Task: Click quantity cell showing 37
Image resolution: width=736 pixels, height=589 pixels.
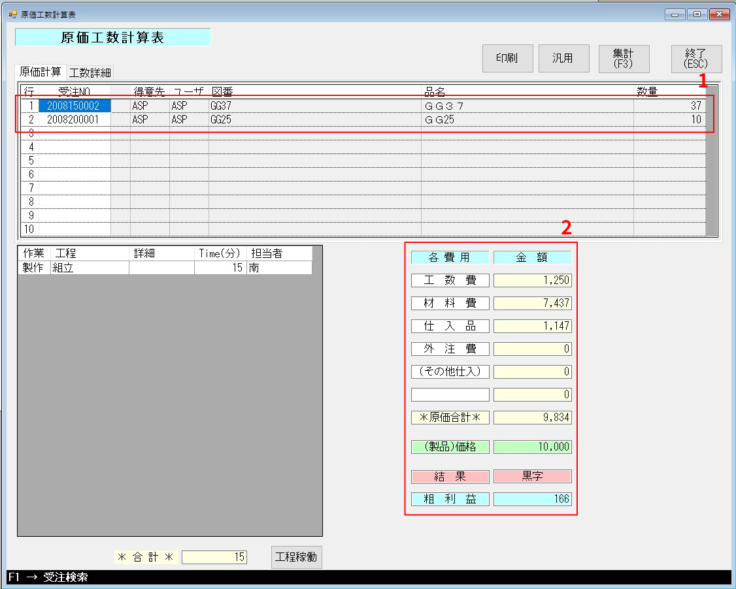Action: pos(669,106)
